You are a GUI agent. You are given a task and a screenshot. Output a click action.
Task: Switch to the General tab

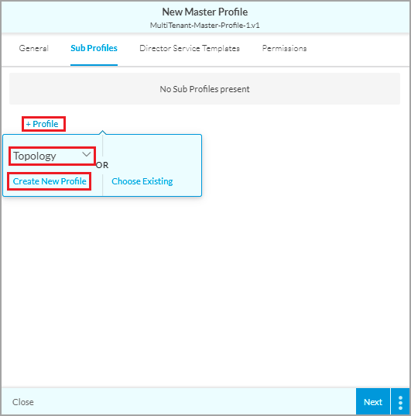pos(34,48)
